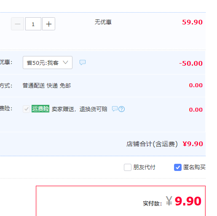Click the 卖家赠送,退换货可赔 description
Image resolution: width=217 pixels, height=216 pixels.
pos(80,109)
